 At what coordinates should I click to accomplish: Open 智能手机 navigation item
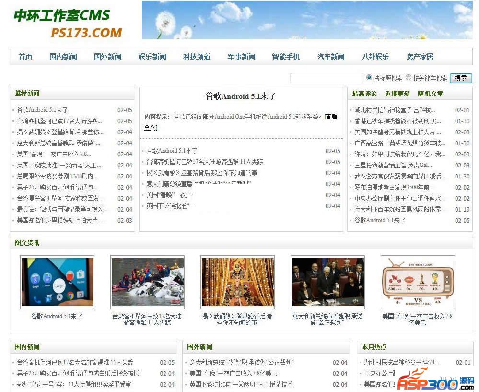click(286, 57)
